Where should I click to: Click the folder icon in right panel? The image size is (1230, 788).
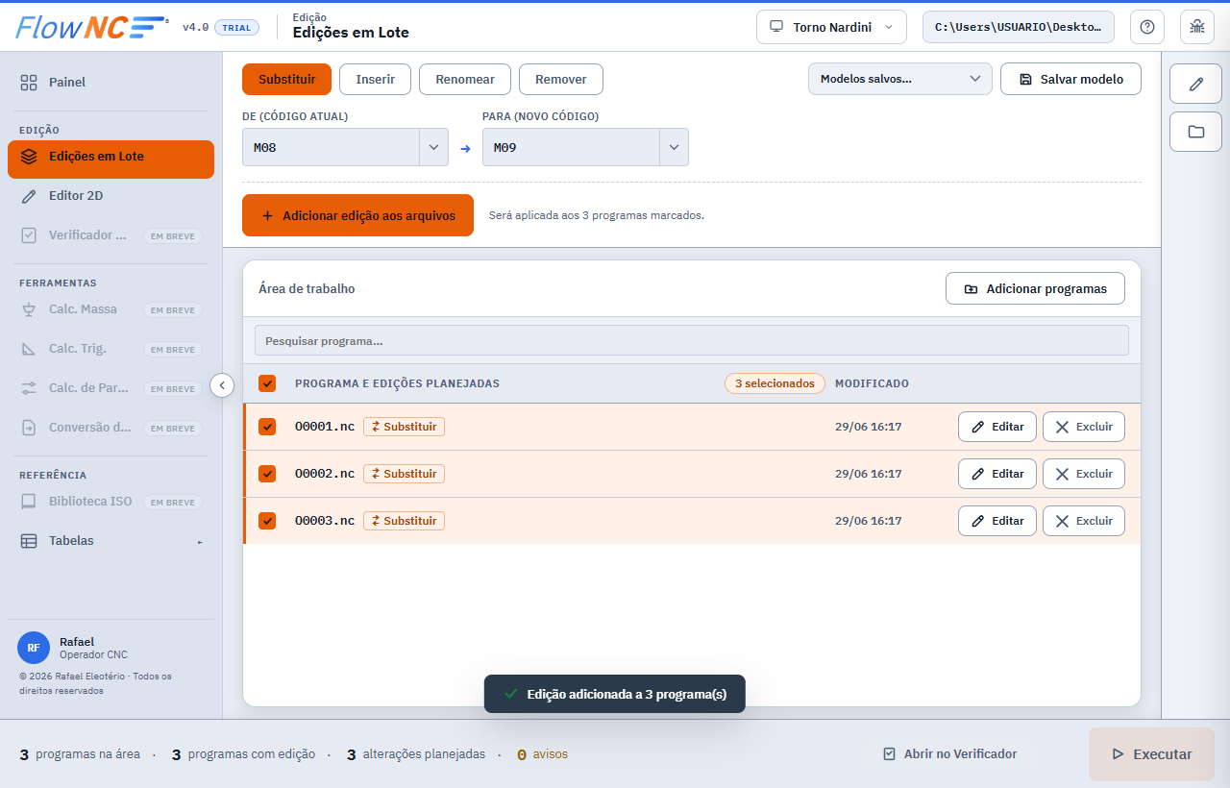point(1195,132)
